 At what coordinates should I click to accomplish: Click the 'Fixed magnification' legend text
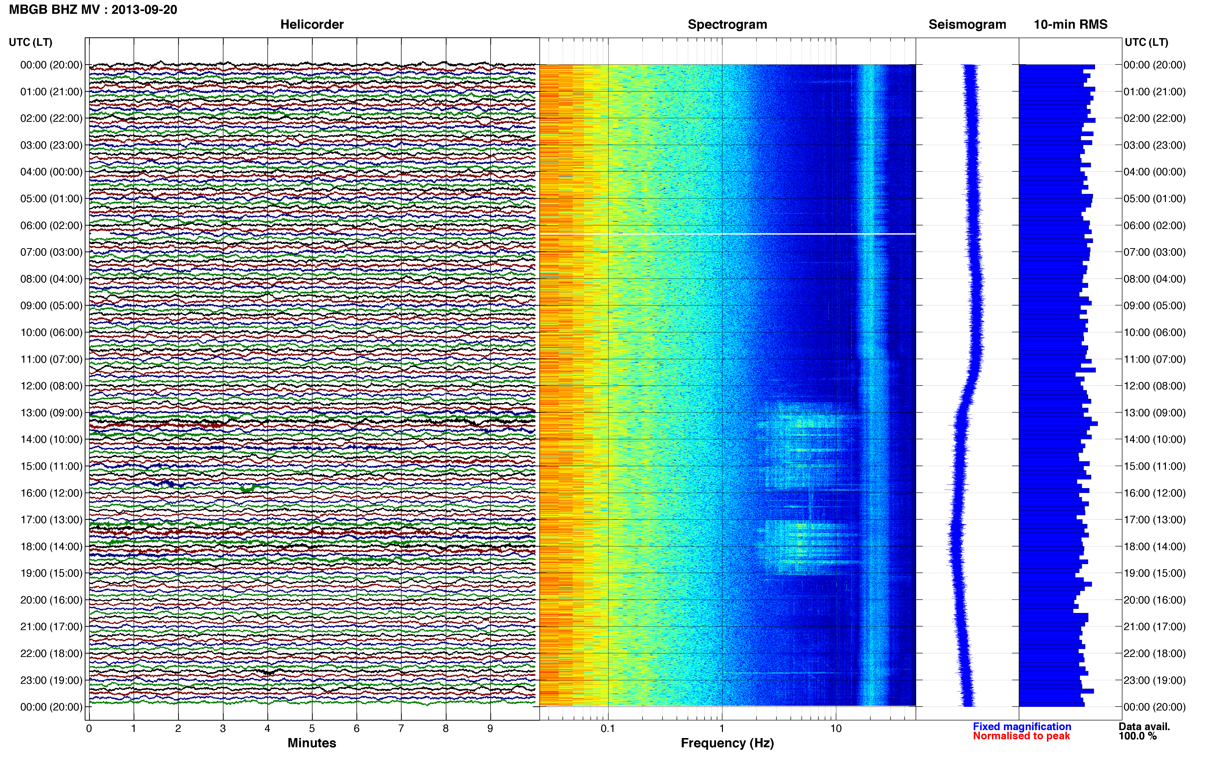pyautogui.click(x=1022, y=727)
